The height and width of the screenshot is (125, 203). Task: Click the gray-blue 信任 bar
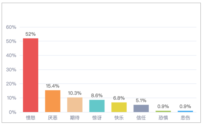[141, 108]
